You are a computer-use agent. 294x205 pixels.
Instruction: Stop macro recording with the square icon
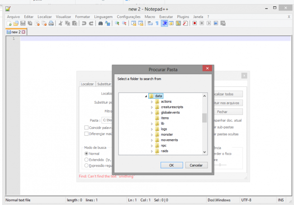202,23
